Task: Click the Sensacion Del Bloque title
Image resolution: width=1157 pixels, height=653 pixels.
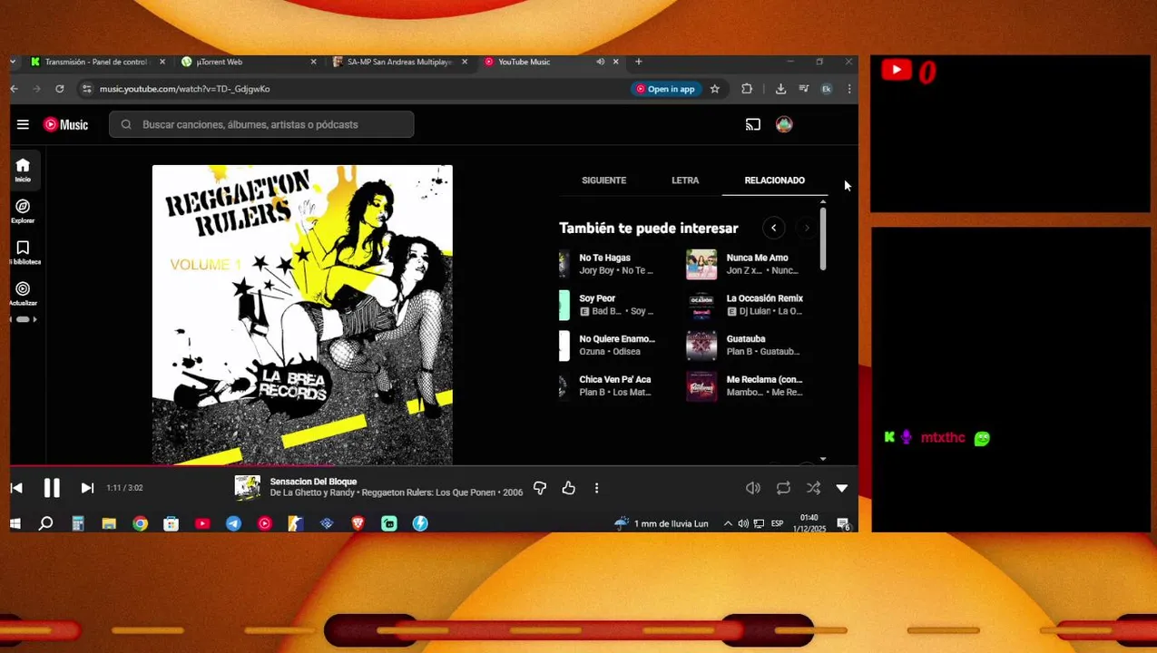Action: [x=313, y=482]
